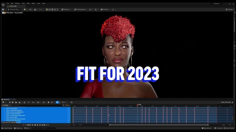Screen dimensions: 236x132
Task: Expand the CTRL_R_nose_nasolabialDeepen track
Action: pyautogui.click(x=5, y=112)
